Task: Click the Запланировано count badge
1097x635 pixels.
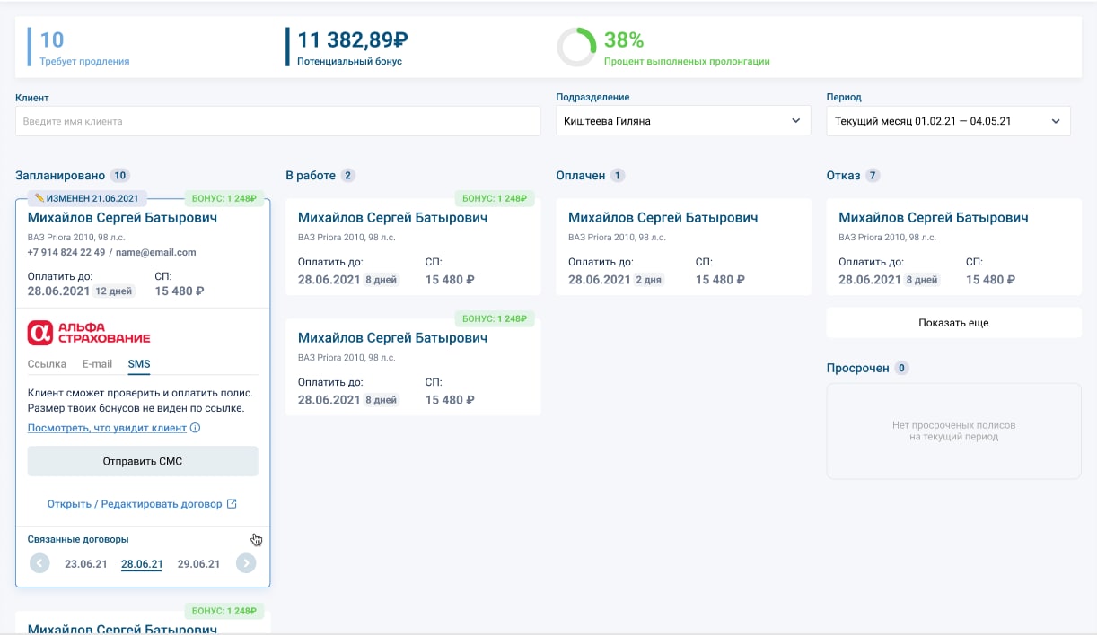Action: point(120,176)
